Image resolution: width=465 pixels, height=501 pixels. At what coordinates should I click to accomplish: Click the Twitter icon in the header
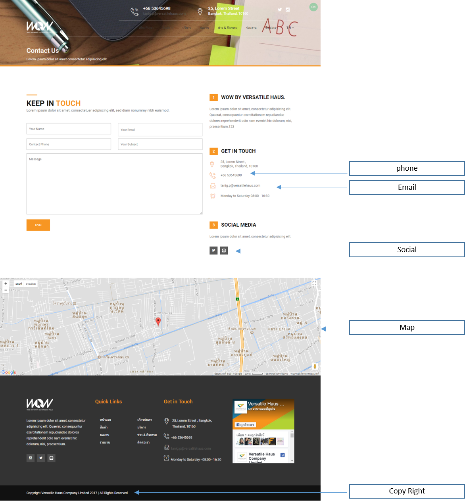[280, 10]
